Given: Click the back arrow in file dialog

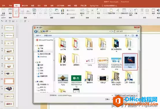Looking at the screenshot, I should (x=36, y=31).
